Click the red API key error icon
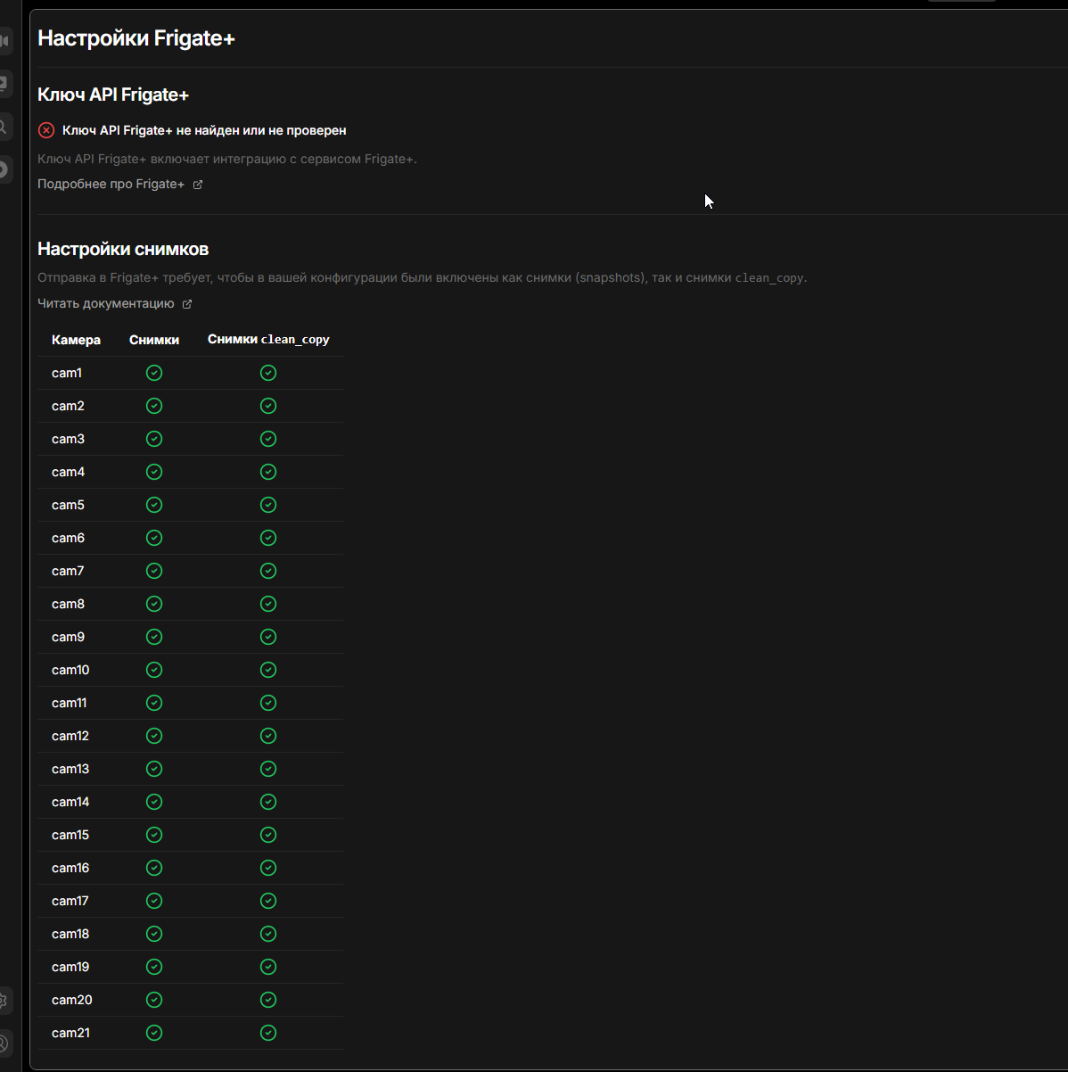Screen dimensions: 1068x1072 tap(46, 130)
